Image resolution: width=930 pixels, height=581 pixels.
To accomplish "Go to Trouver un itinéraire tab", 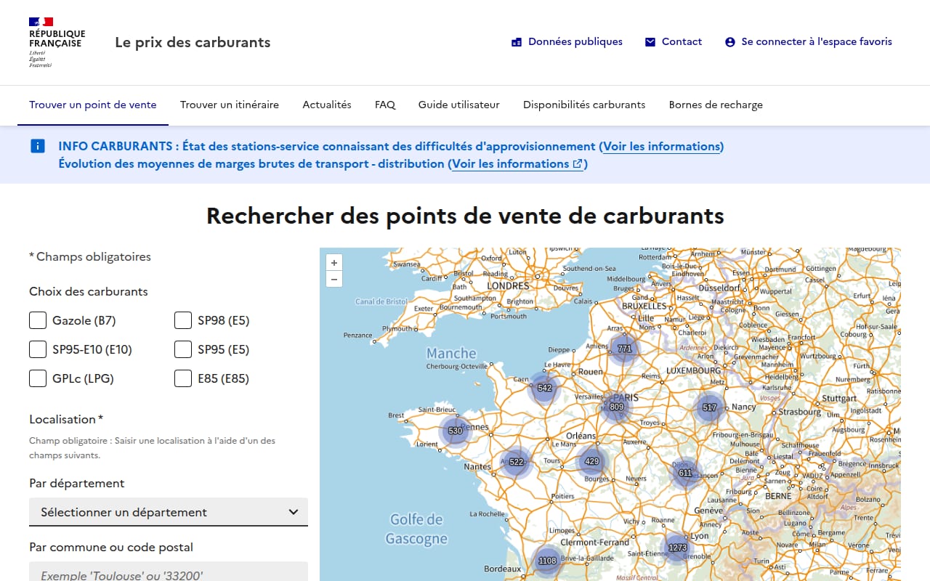I will coord(230,105).
